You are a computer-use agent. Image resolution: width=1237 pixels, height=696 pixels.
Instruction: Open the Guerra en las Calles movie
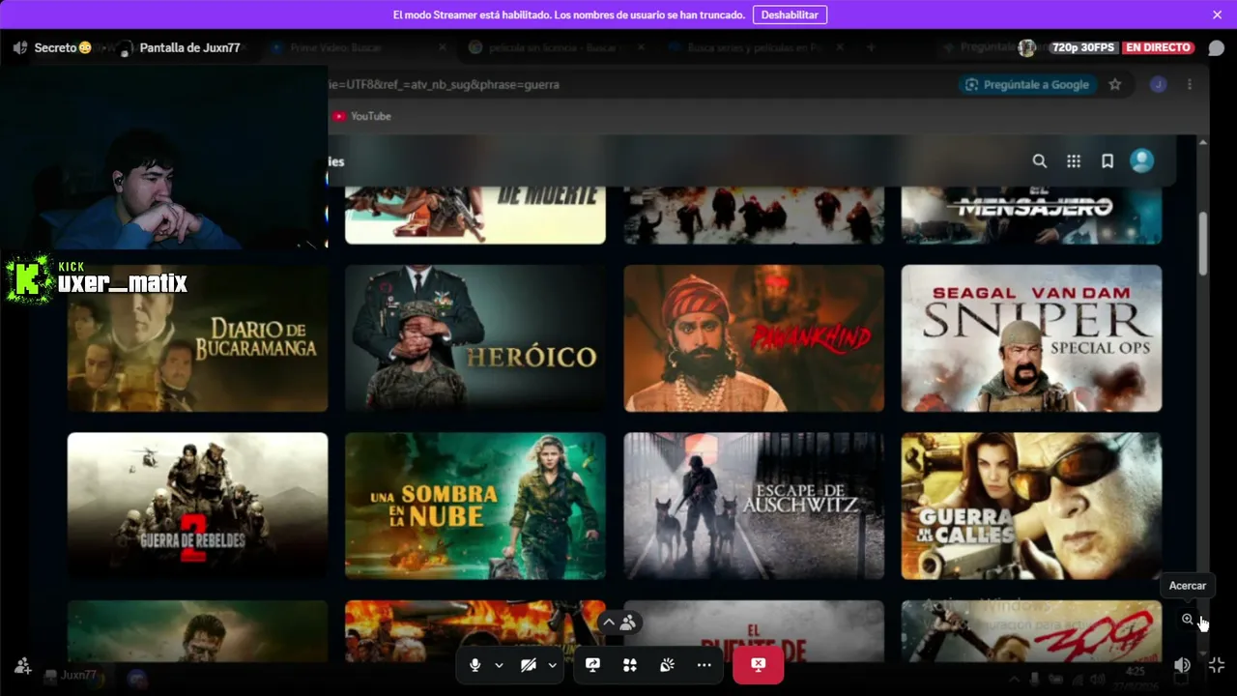[x=1031, y=506]
